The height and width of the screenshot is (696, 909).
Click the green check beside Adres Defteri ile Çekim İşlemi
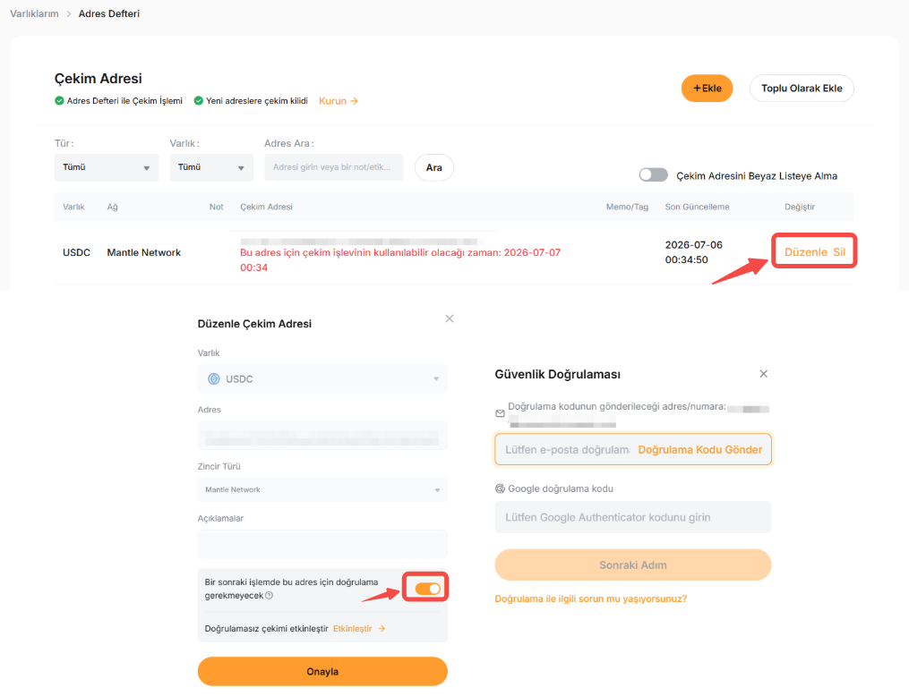59,101
